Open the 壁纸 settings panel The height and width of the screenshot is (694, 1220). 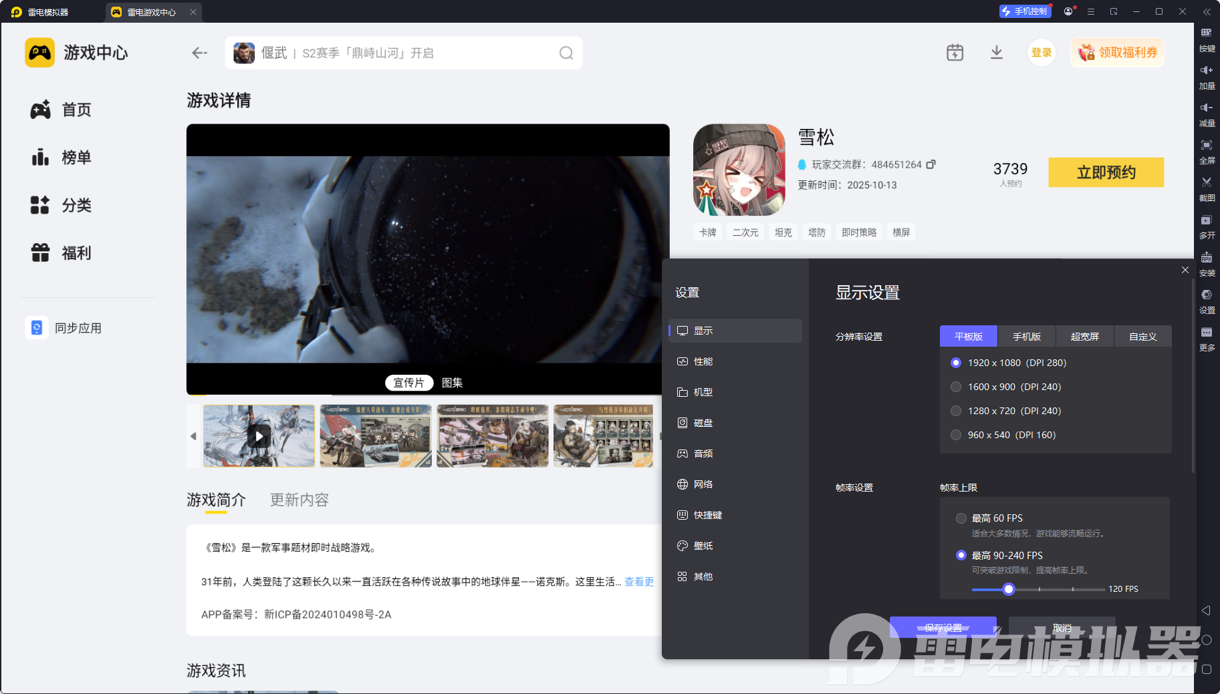click(703, 546)
